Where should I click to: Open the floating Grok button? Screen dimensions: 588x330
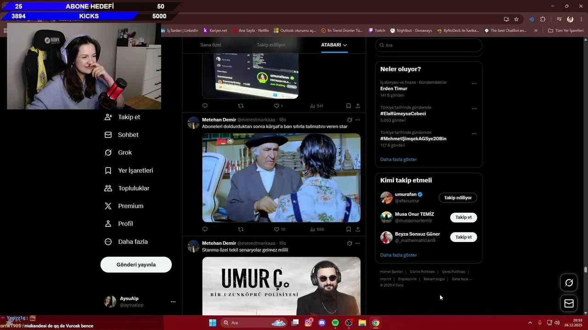coord(569,283)
